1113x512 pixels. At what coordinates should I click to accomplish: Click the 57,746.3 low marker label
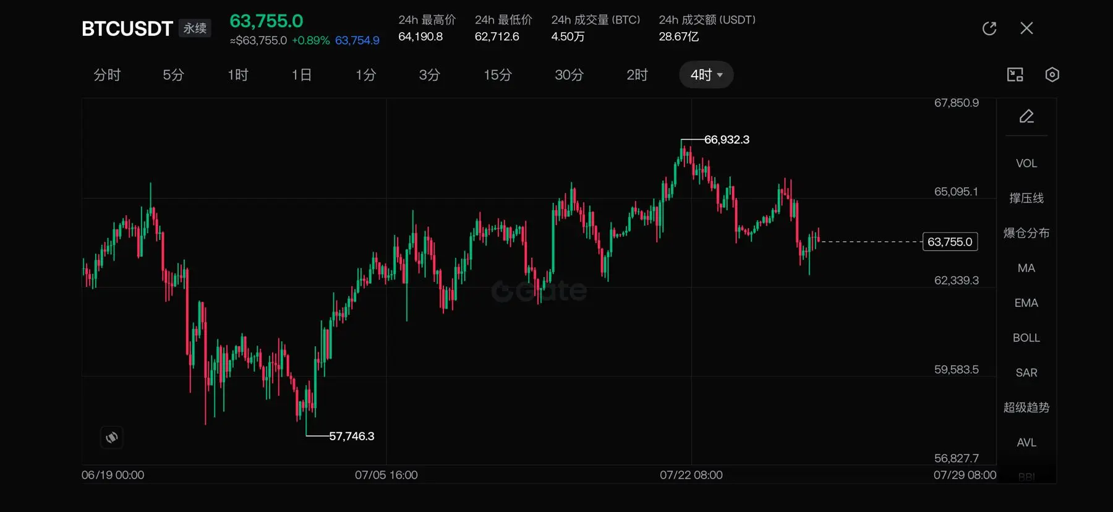point(351,437)
